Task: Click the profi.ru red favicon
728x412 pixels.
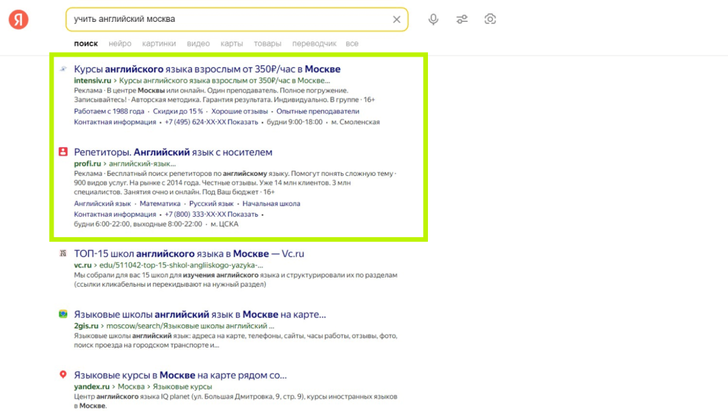Action: tap(63, 152)
